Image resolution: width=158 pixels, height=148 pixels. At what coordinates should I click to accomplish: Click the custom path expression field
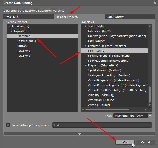[102, 125]
